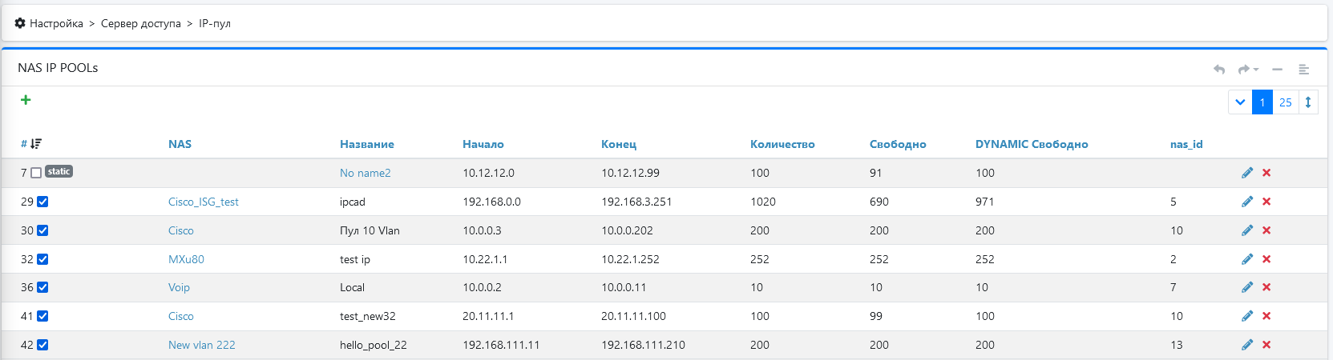Click the pencil icon for hello_pool_22
Screen dimensions: 1333x360
pos(1246,345)
